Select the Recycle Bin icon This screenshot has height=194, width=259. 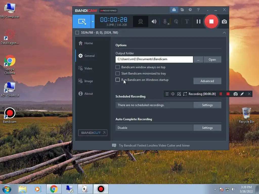point(246,115)
